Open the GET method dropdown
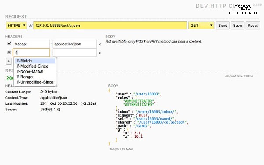Viewport: 264px width, 165px height. tap(201, 26)
